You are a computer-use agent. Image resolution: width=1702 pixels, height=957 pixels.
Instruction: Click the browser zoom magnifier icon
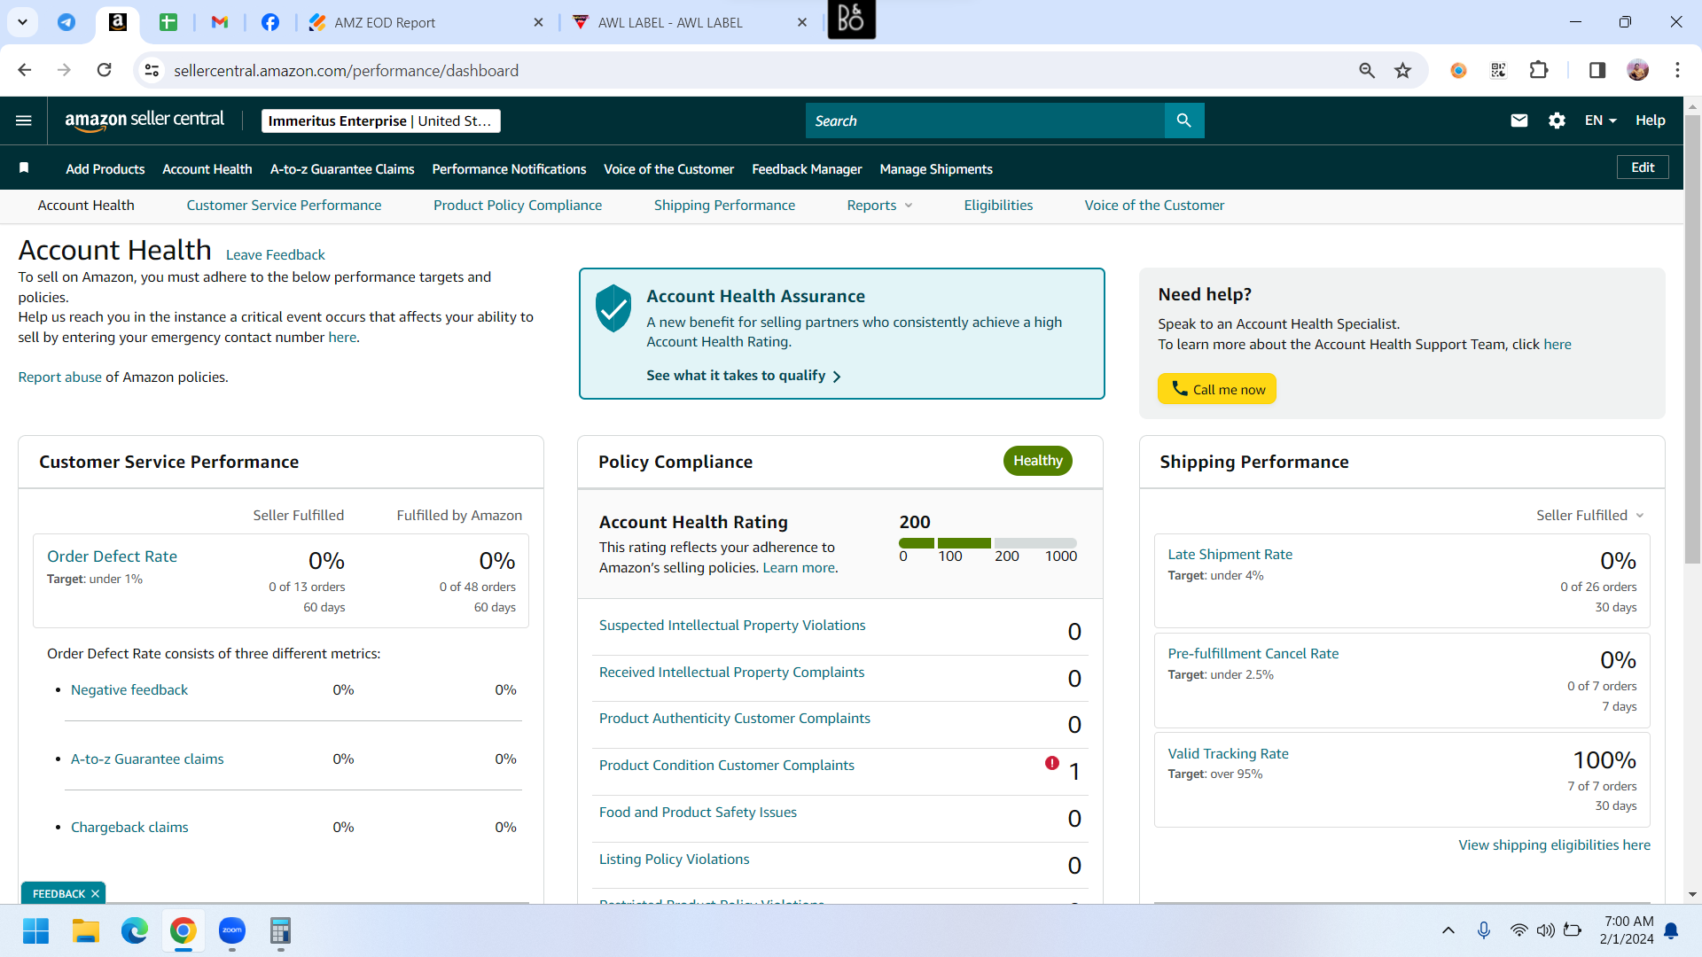(1367, 70)
